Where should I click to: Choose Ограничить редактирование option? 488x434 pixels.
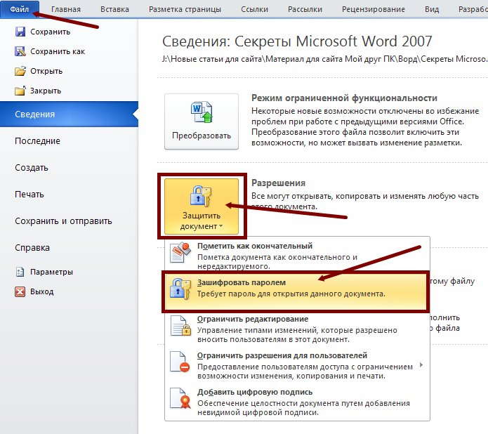click(297, 329)
